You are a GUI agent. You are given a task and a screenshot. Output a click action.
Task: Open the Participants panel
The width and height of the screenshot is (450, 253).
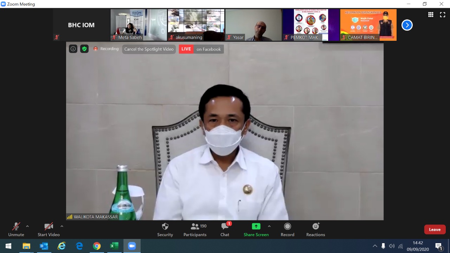(x=195, y=229)
